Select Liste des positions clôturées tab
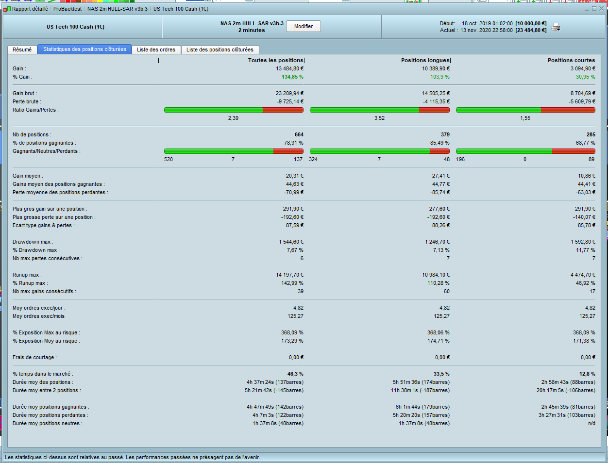The height and width of the screenshot is (463, 608). point(220,50)
